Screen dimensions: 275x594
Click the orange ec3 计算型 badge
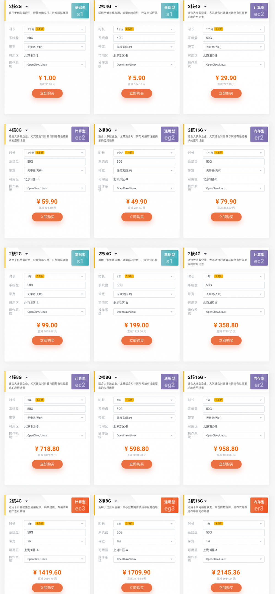click(80, 505)
